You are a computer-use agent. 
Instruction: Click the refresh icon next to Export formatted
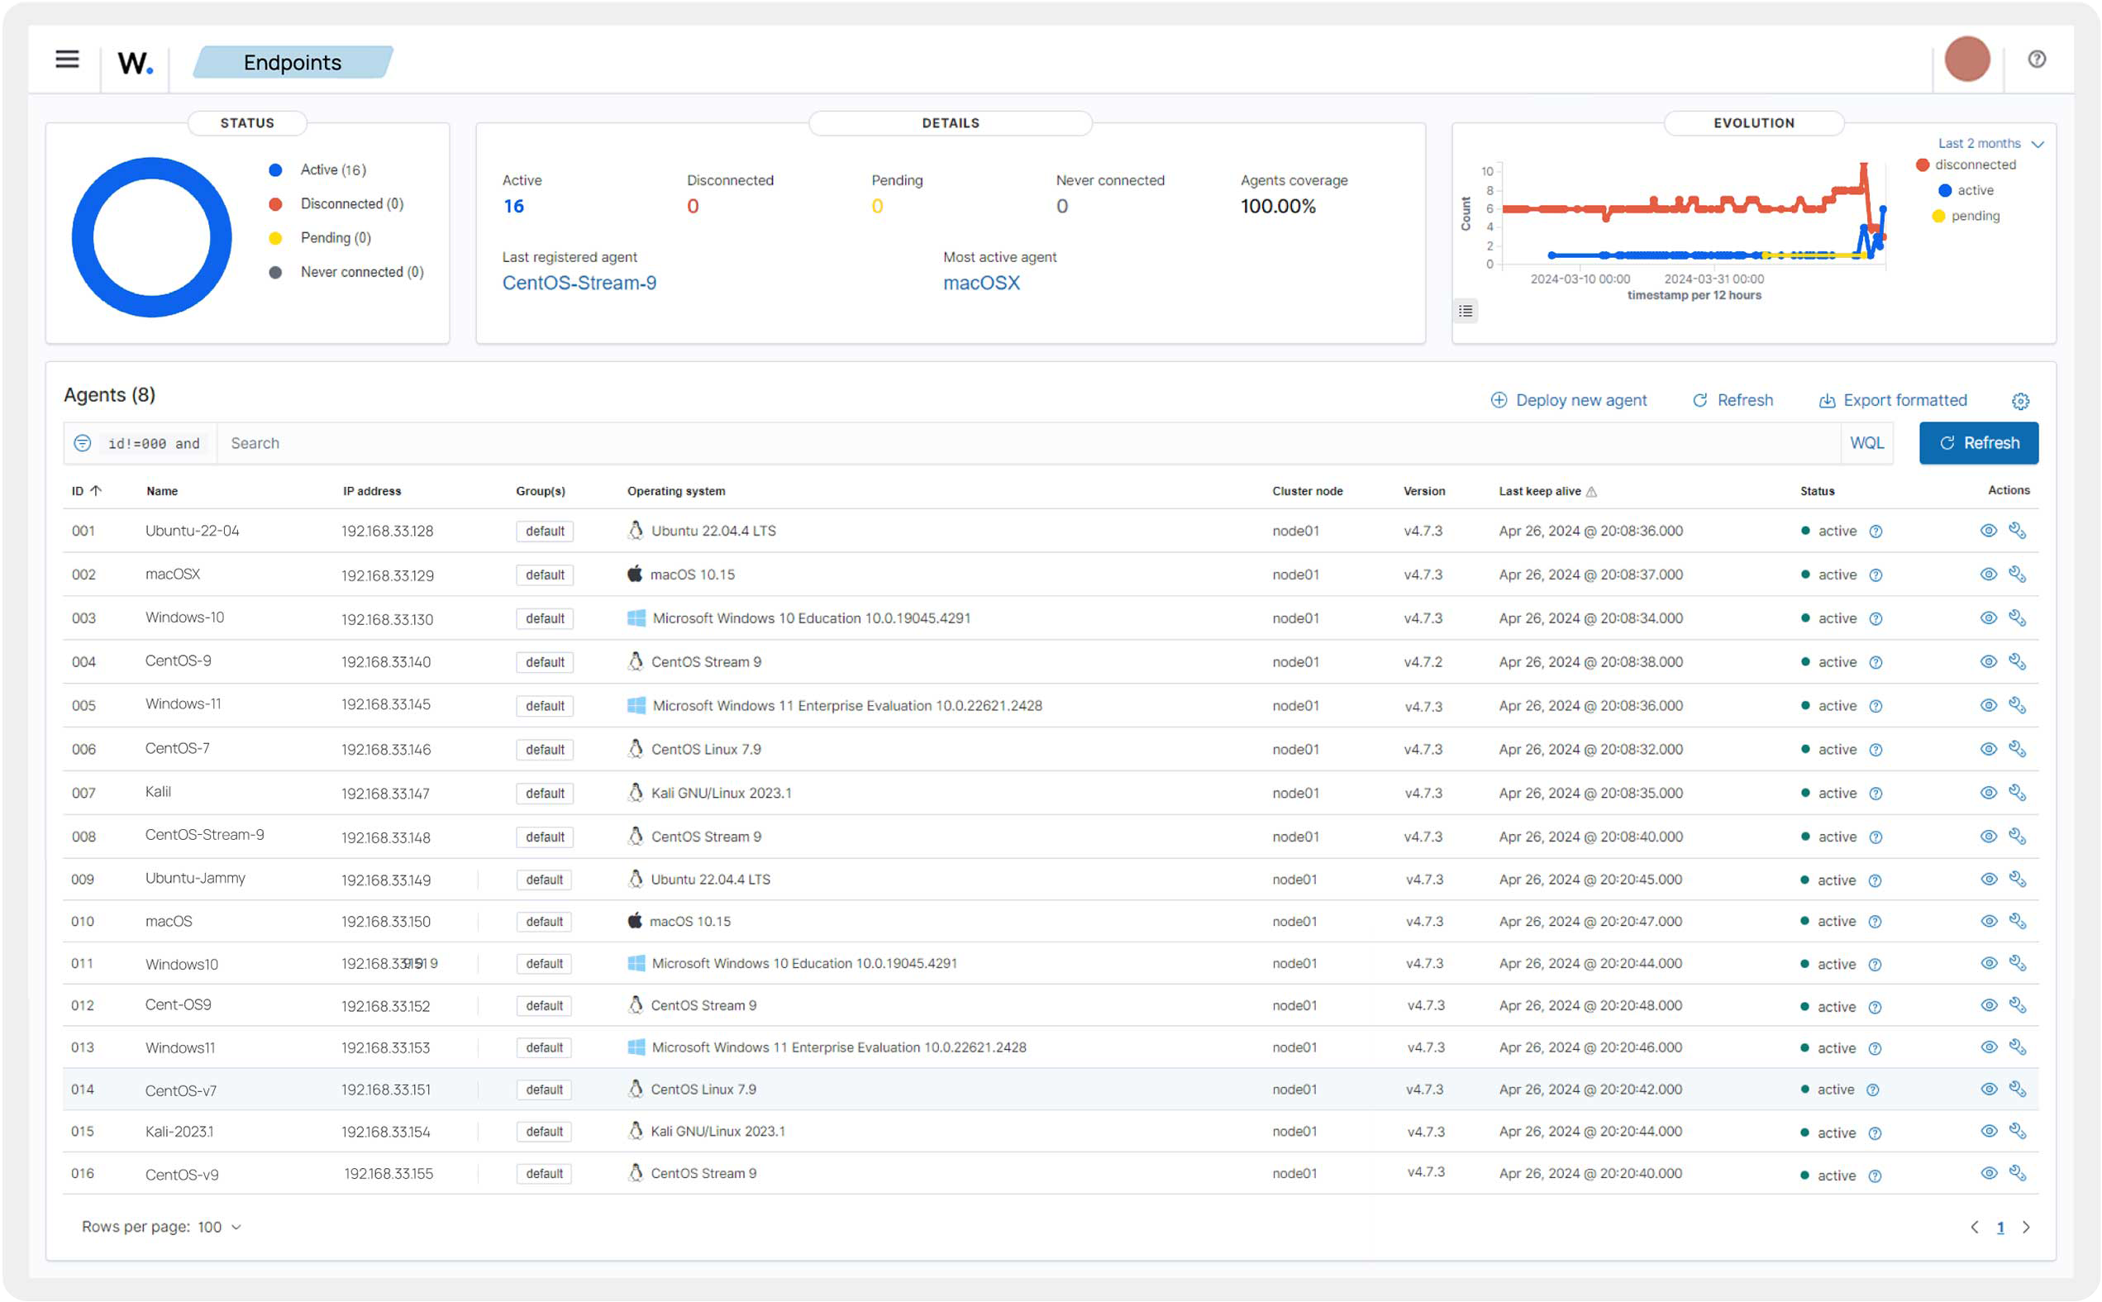[x=1699, y=399]
